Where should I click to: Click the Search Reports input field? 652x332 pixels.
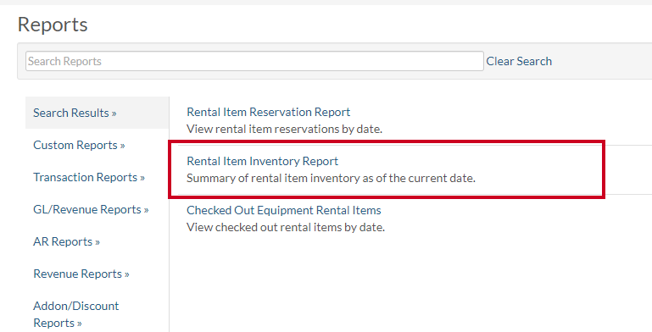pos(254,61)
